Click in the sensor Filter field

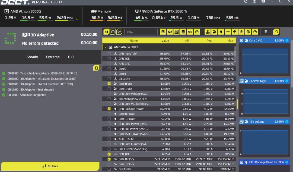[141, 32]
